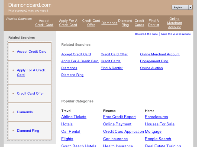Click Apply For A Credit Card in main list
The image size is (197, 147).
tap(80, 61)
